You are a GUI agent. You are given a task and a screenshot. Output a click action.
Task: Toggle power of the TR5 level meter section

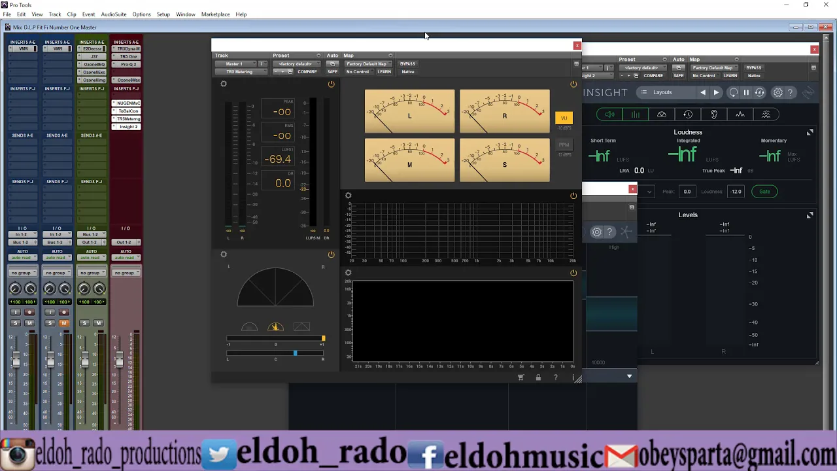point(331,84)
